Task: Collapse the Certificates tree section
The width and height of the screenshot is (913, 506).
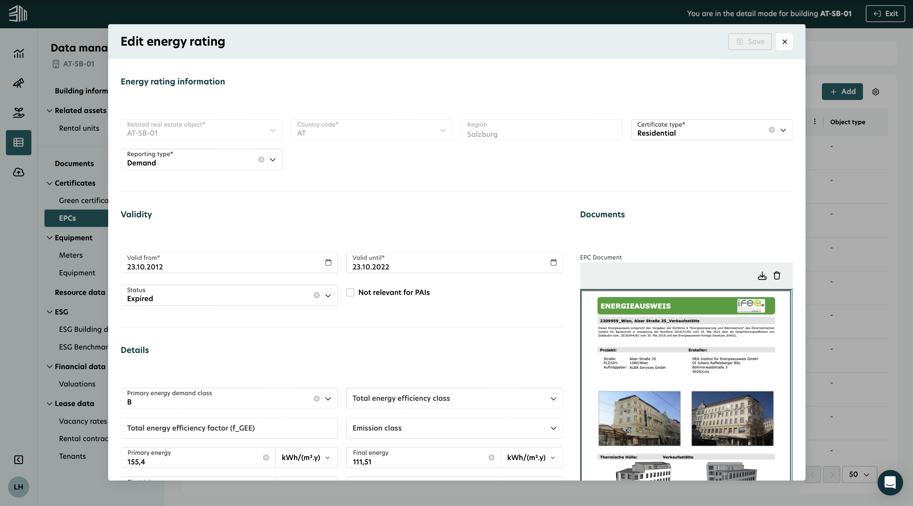Action: tap(50, 183)
